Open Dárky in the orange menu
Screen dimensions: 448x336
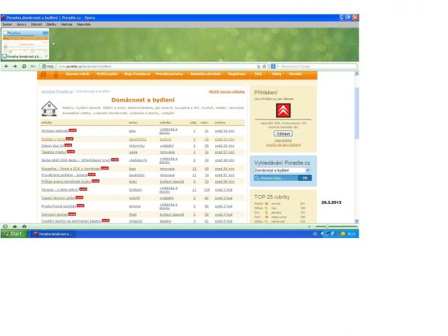(276, 74)
